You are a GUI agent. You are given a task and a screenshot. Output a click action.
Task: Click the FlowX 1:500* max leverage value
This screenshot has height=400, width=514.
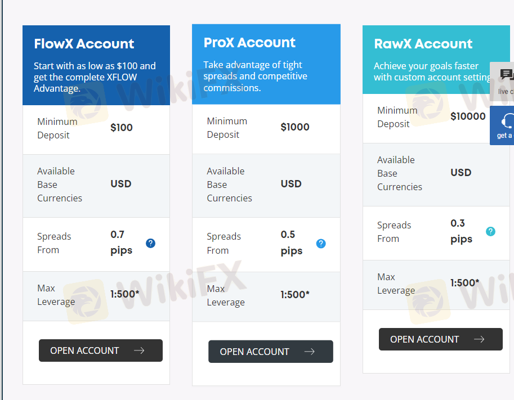125,294
